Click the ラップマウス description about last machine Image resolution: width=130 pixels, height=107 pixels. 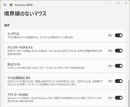[x=41, y=37]
